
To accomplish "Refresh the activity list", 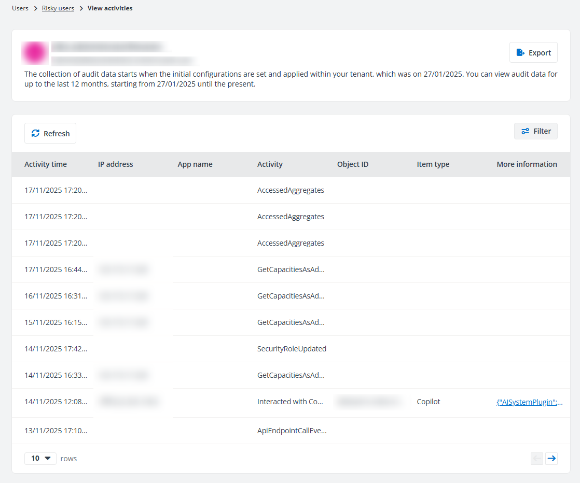I will [50, 133].
